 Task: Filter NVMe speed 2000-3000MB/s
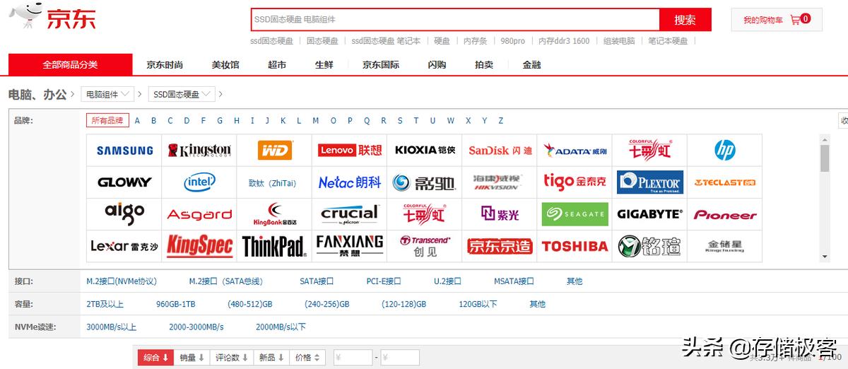click(x=196, y=327)
